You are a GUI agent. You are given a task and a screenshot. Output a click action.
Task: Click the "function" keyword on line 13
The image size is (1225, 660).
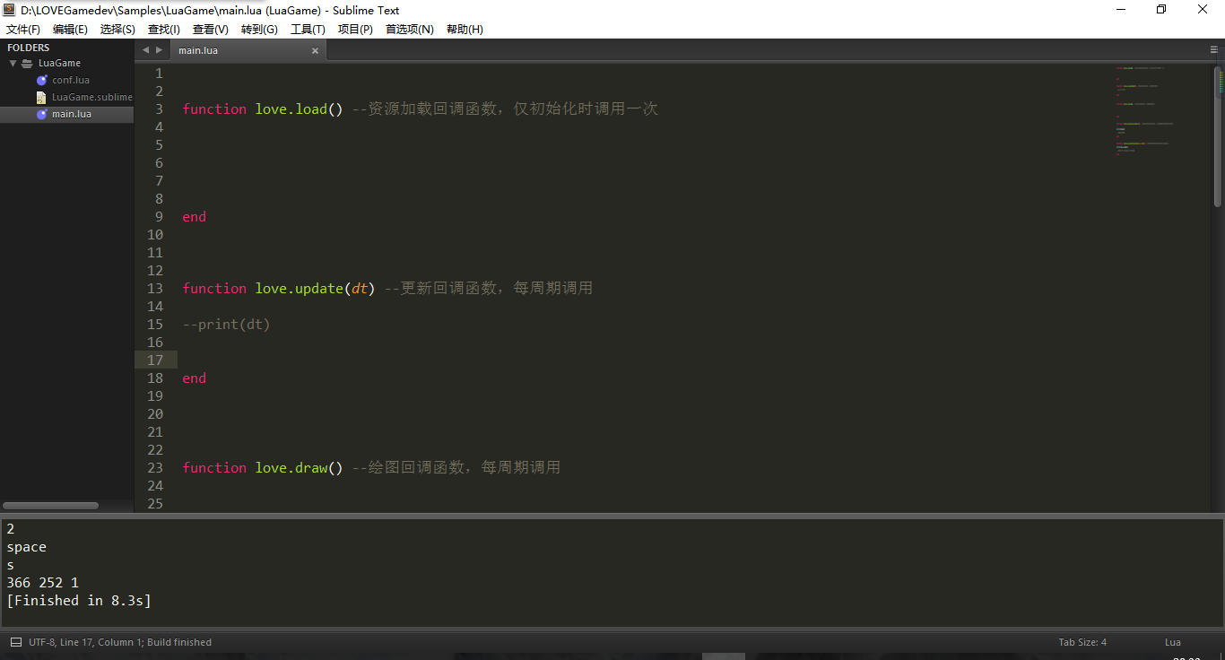[214, 289]
